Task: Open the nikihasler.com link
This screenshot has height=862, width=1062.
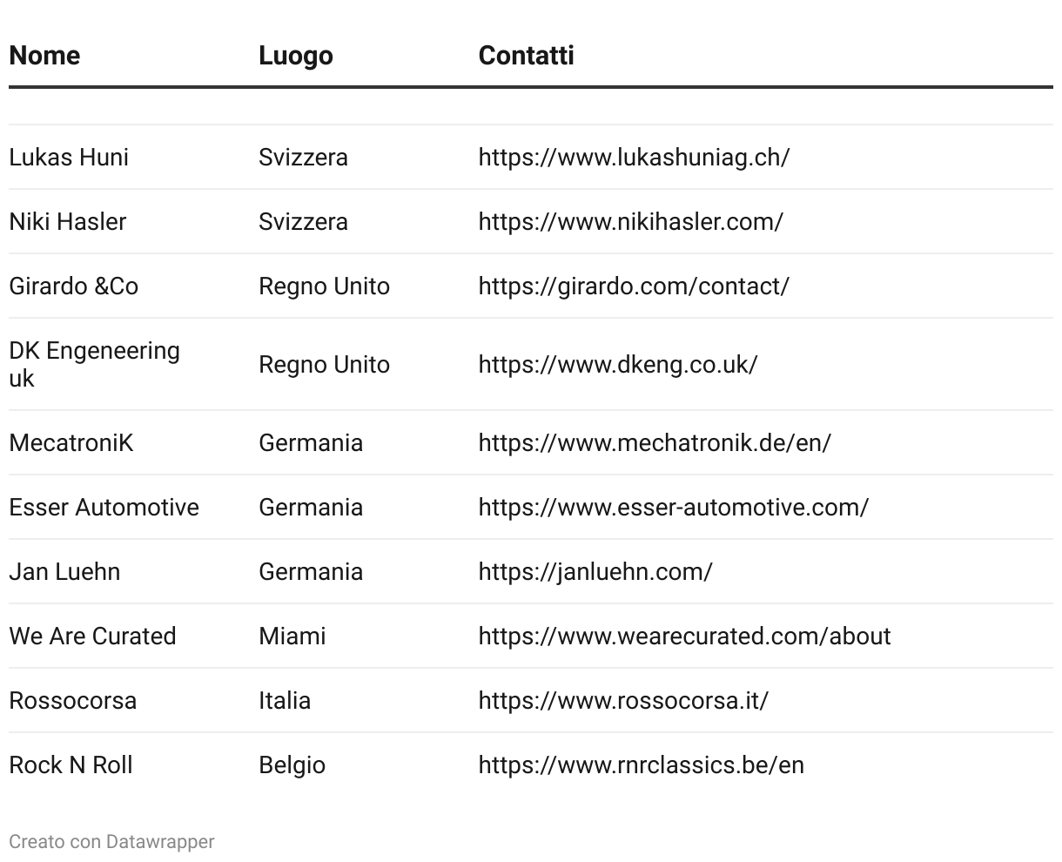Action: tap(630, 222)
